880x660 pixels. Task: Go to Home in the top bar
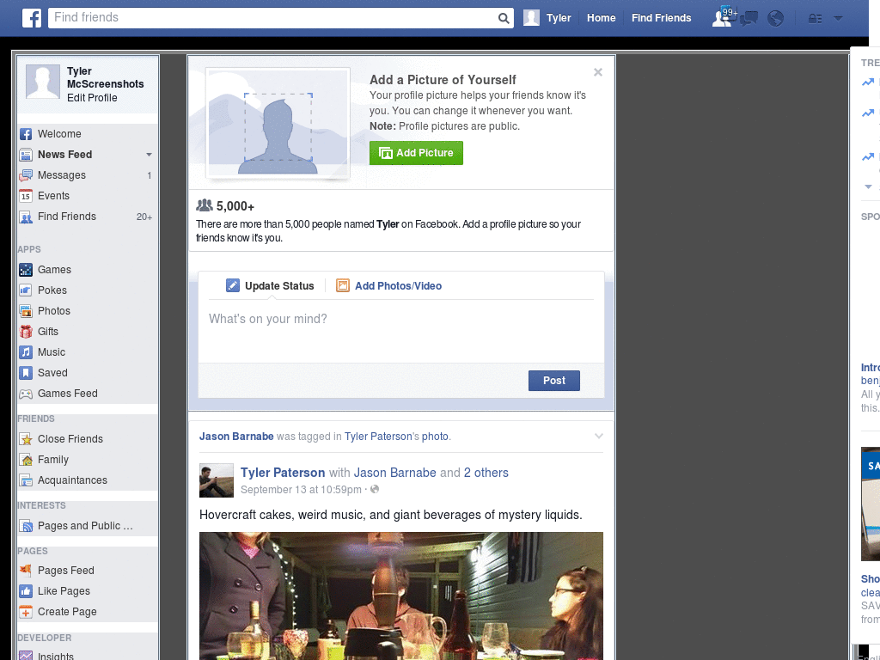click(601, 18)
